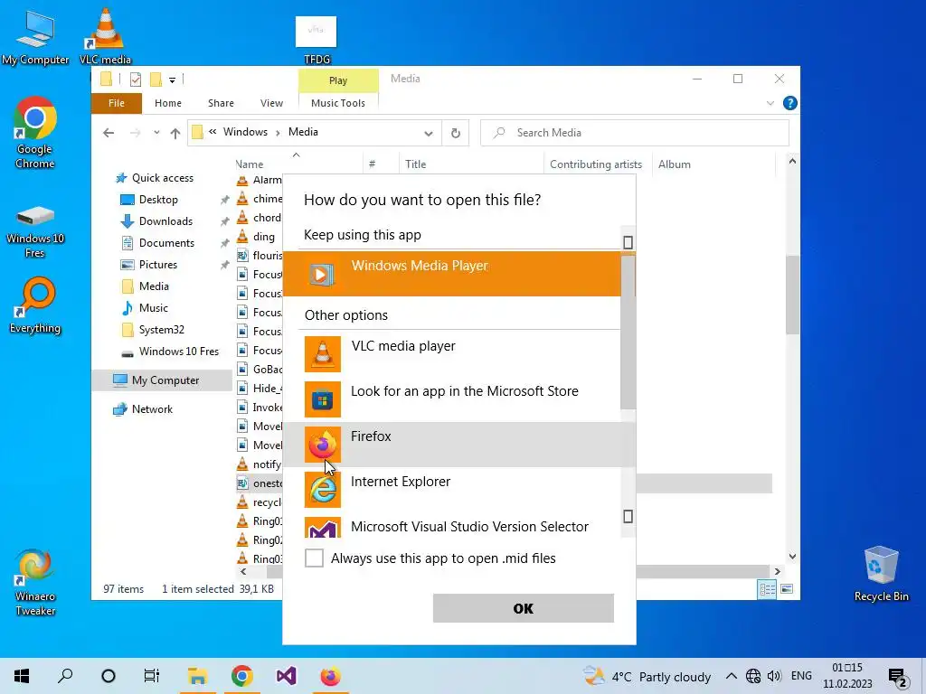Open the address bar history dropdown

(428, 134)
